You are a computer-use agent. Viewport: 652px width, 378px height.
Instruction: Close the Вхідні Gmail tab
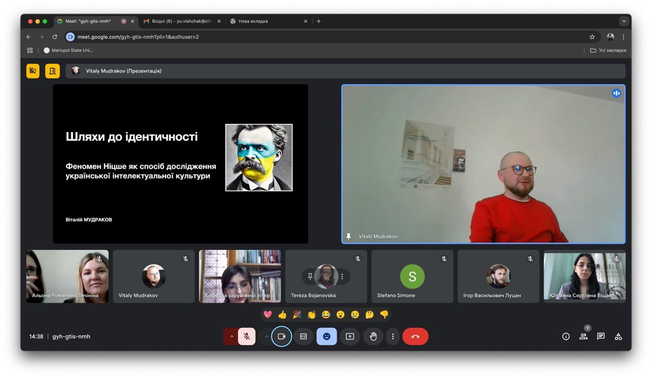tap(220, 21)
